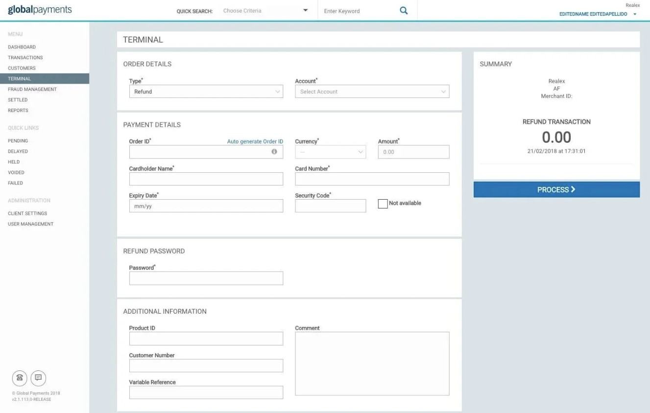
Task: Open the user name account menu arrow
Action: click(x=635, y=14)
